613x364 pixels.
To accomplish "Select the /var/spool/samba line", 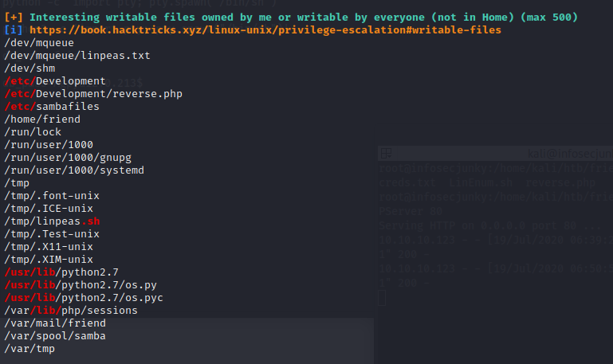I will [x=55, y=336].
